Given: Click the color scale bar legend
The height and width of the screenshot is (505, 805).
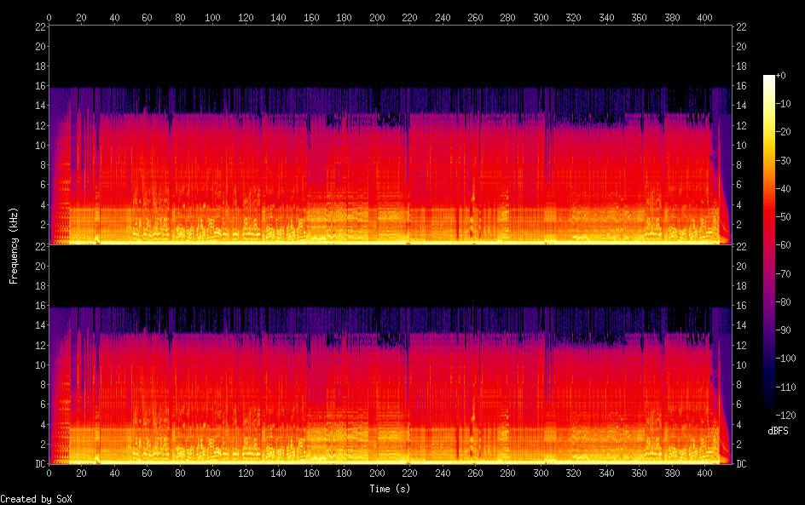Looking at the screenshot, I should point(769,246).
